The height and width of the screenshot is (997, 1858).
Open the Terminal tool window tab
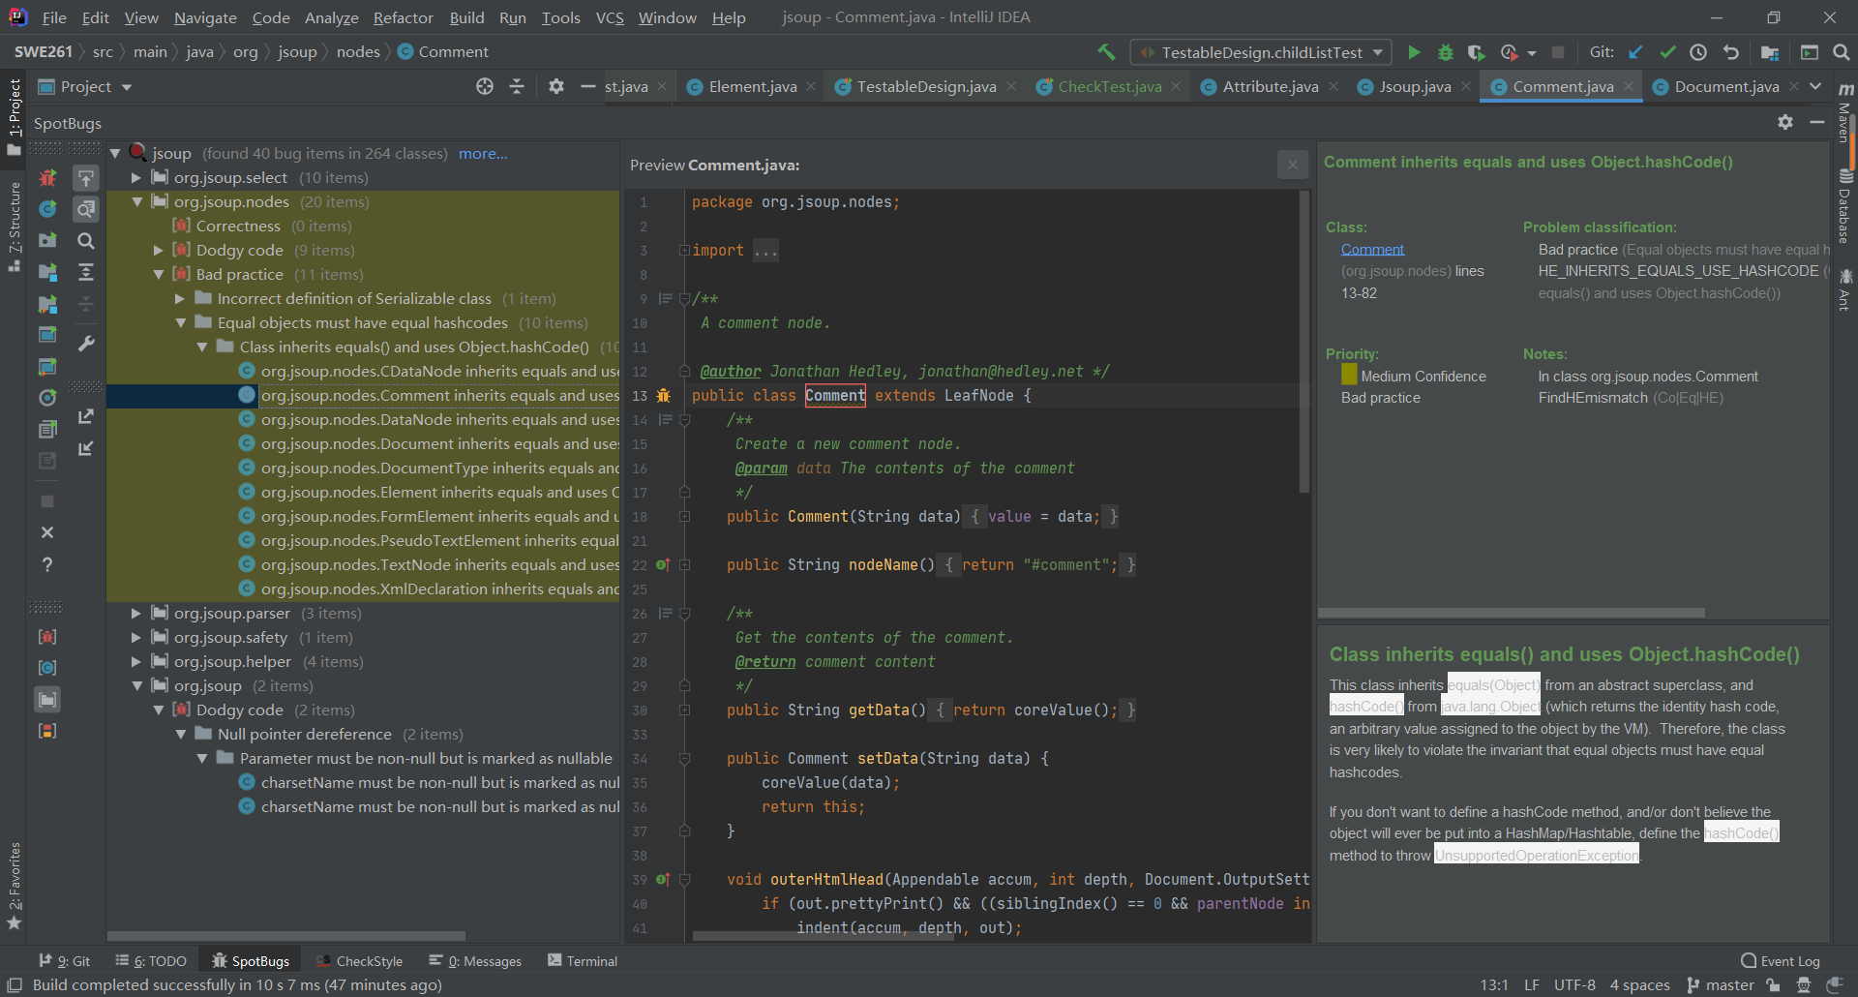pos(583,961)
